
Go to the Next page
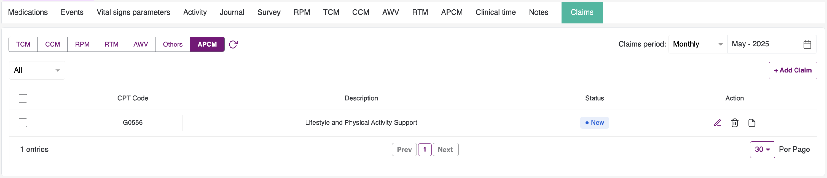(x=445, y=149)
